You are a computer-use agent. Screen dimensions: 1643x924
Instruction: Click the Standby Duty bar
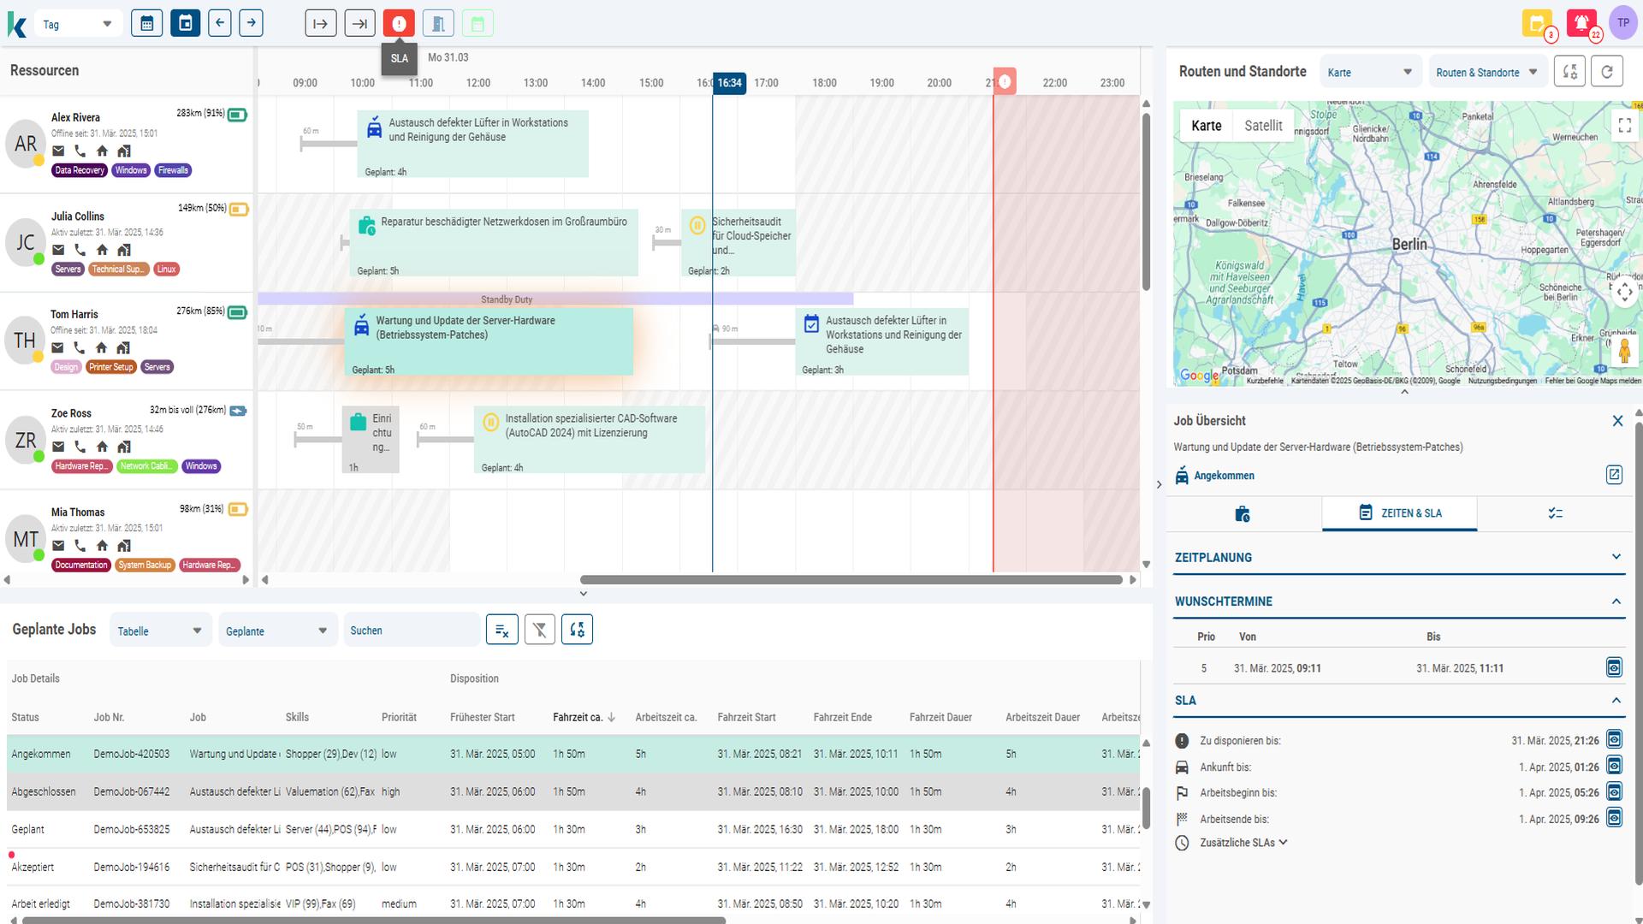point(555,299)
